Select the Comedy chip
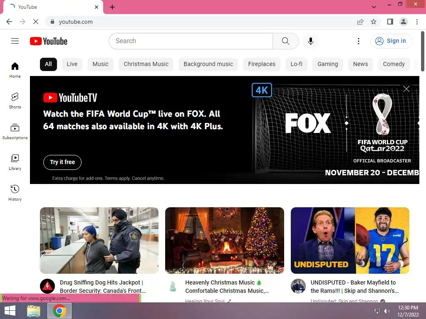The image size is (426, 319). tap(394, 64)
